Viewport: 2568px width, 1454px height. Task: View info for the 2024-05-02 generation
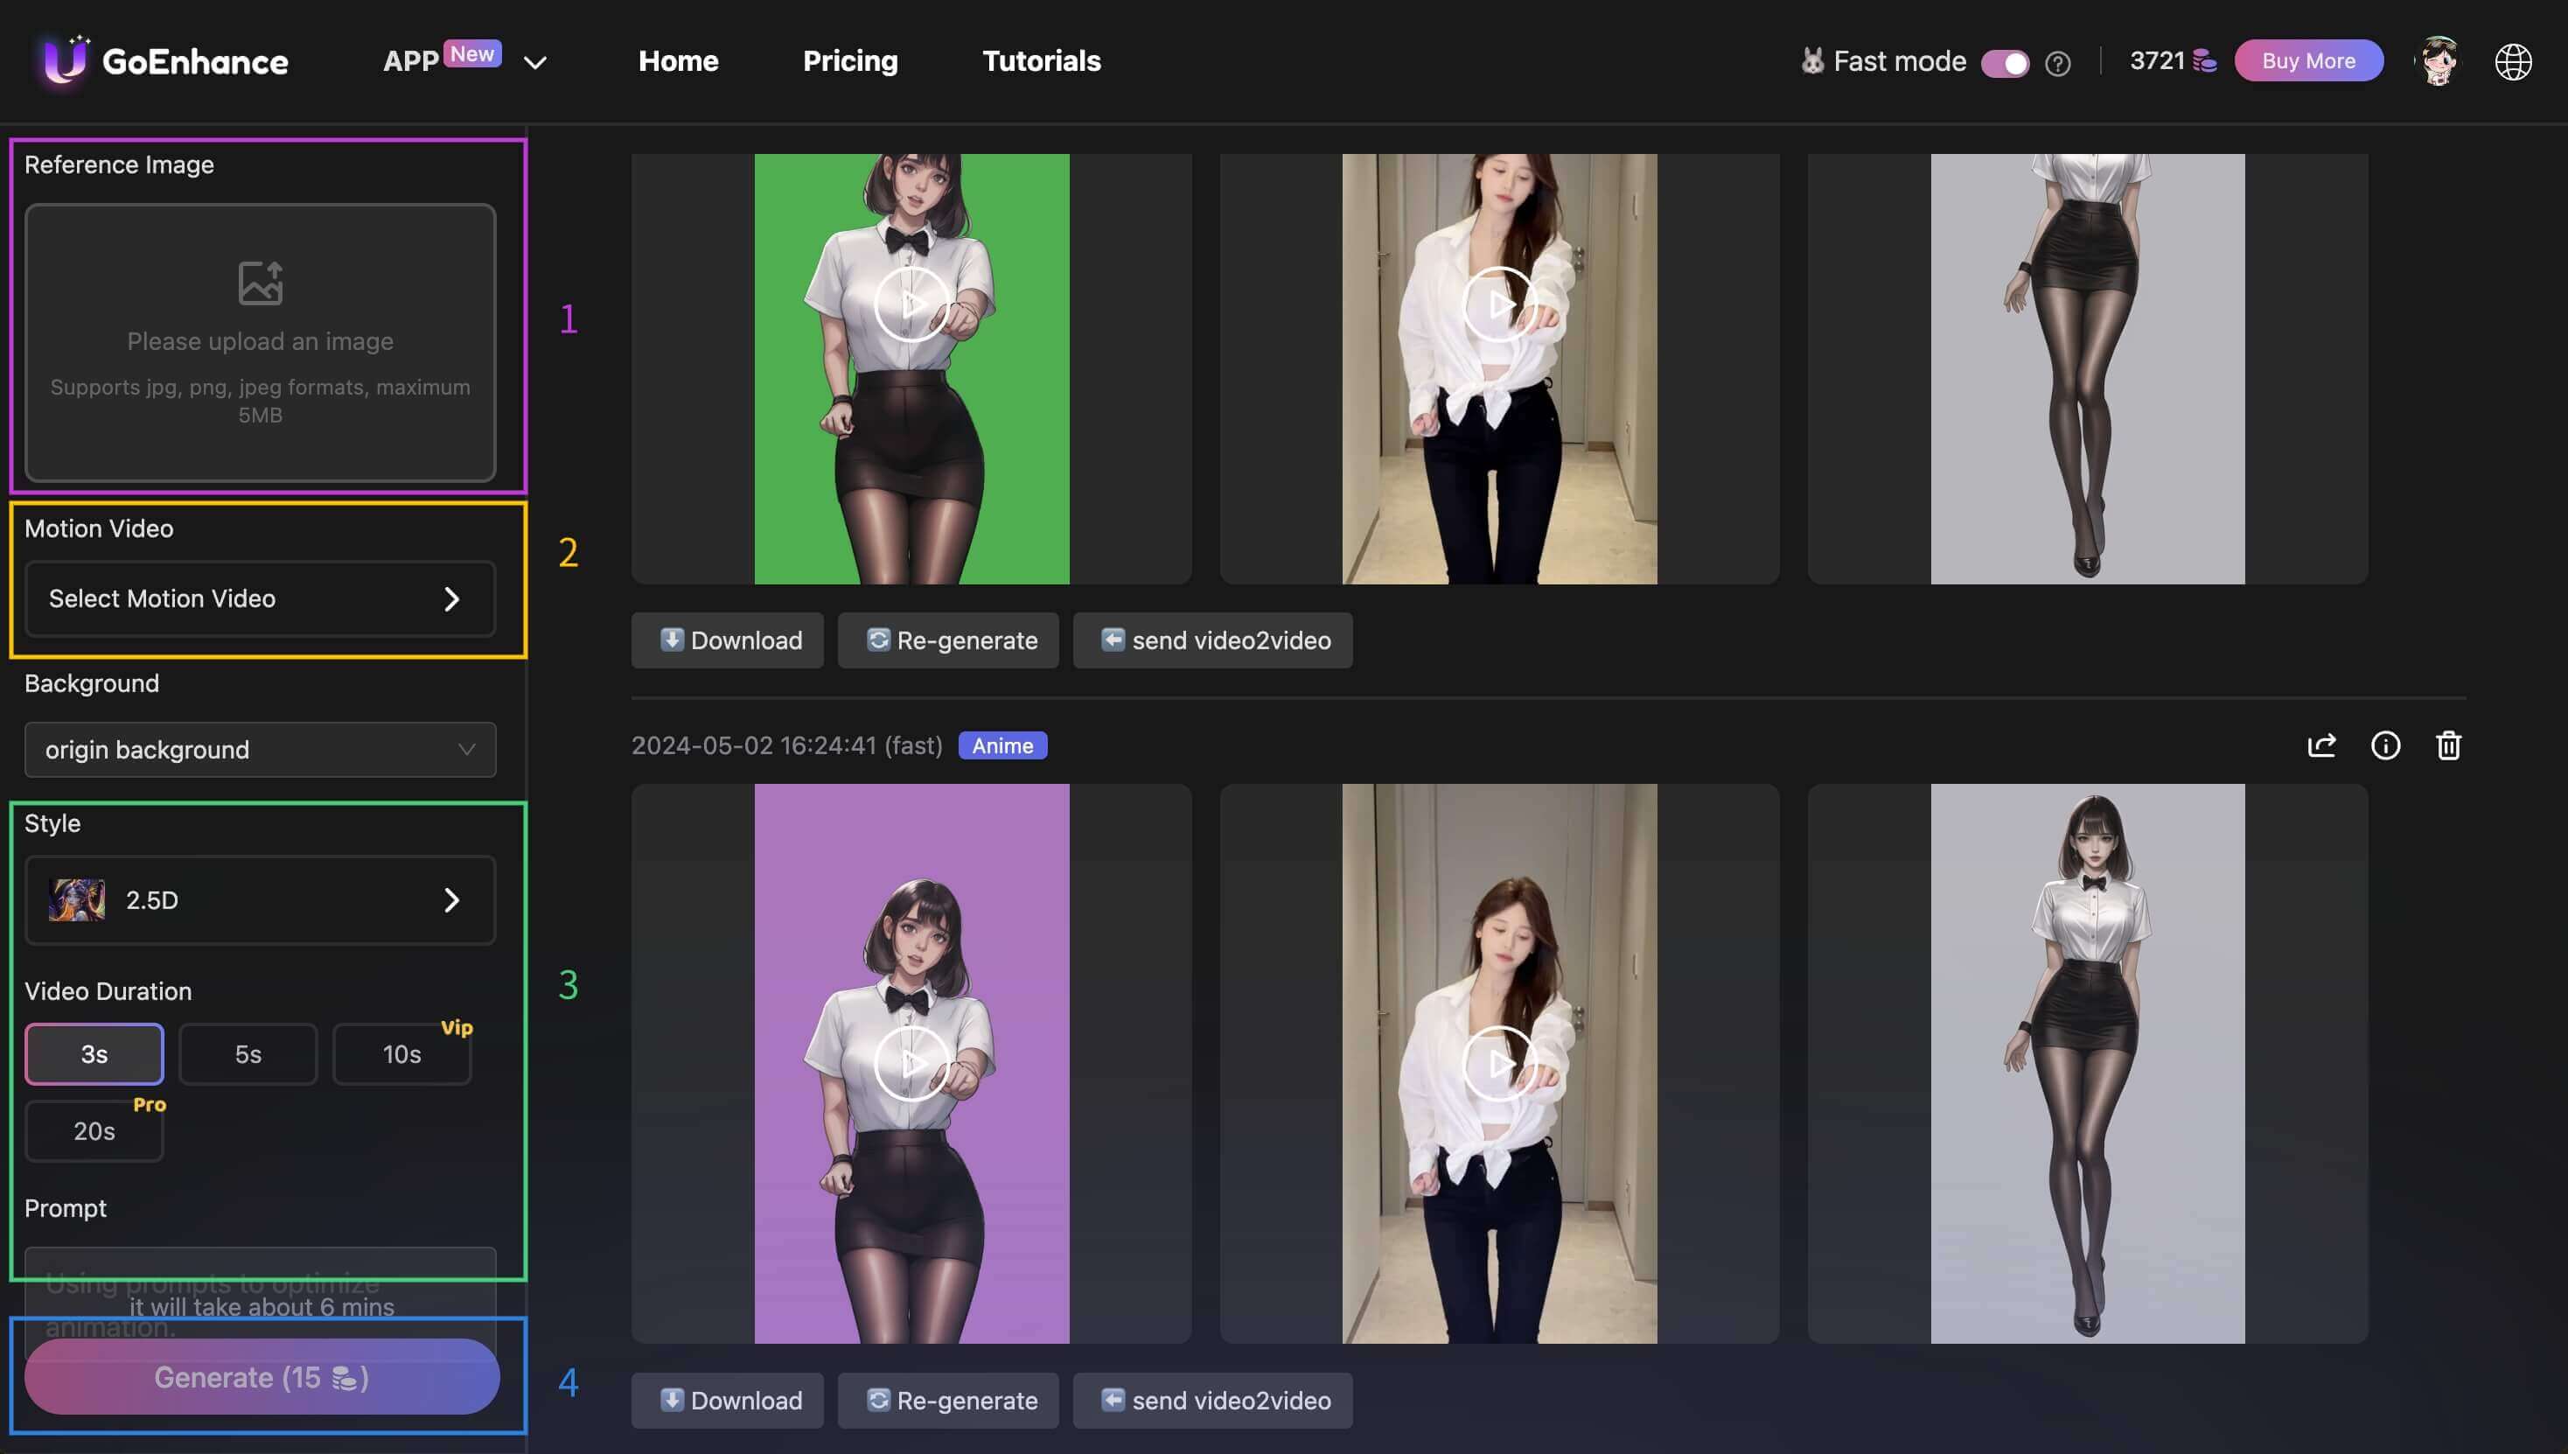pyautogui.click(x=2386, y=745)
